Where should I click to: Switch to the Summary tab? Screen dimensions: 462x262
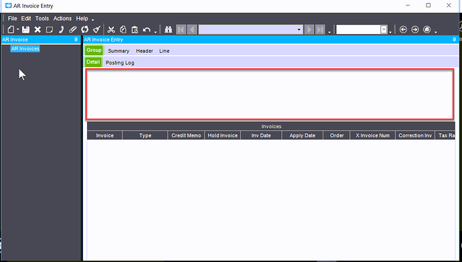coord(119,51)
